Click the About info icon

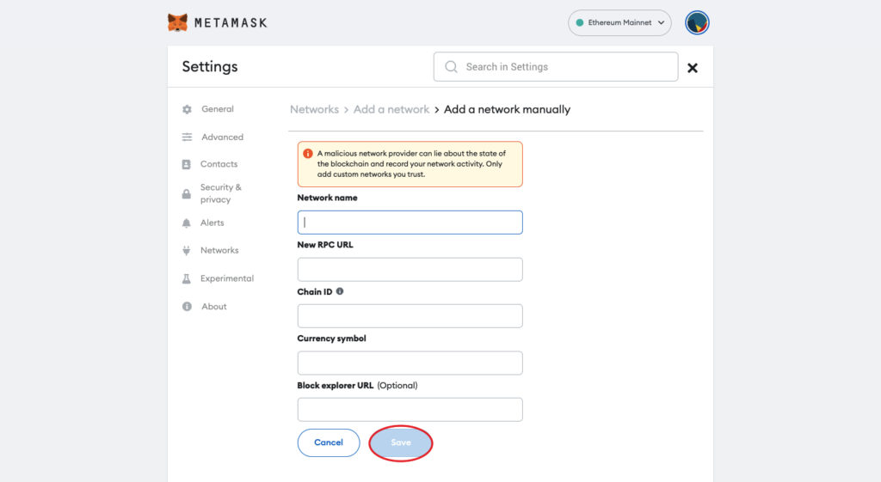click(x=187, y=307)
